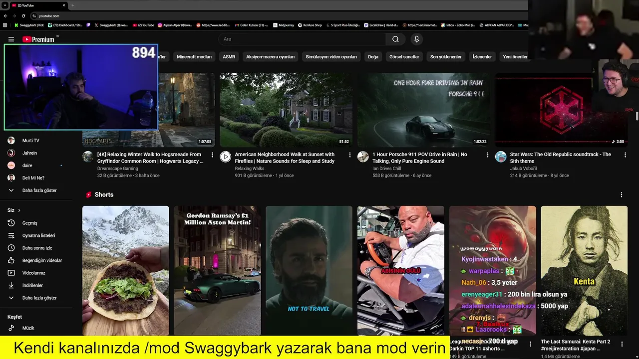Open 'Geçmiş' history icon
This screenshot has height=359, width=639.
click(11, 223)
